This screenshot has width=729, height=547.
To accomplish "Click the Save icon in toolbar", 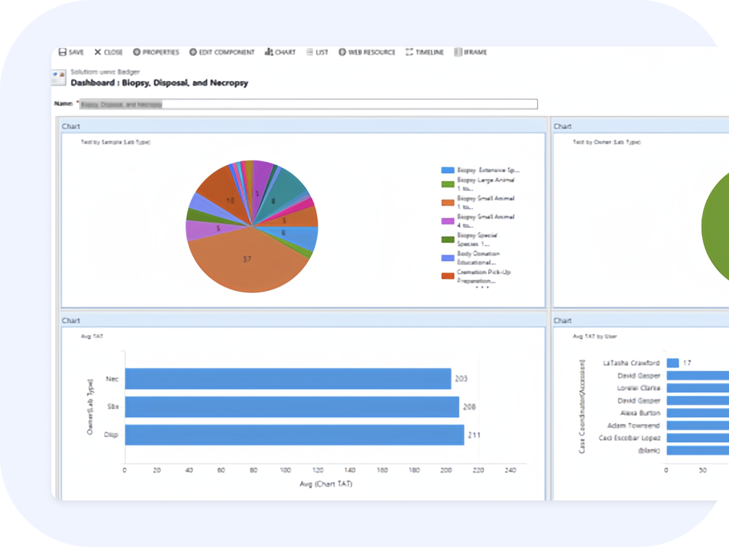I will coord(63,52).
